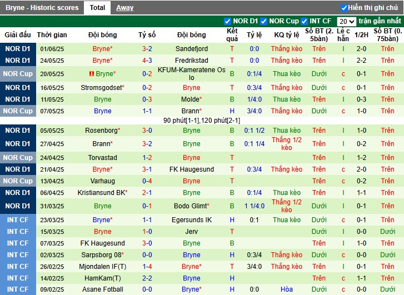Click the 4-3 score versus Fredrikstad
The width and height of the screenshot is (404, 295).
click(x=147, y=61)
